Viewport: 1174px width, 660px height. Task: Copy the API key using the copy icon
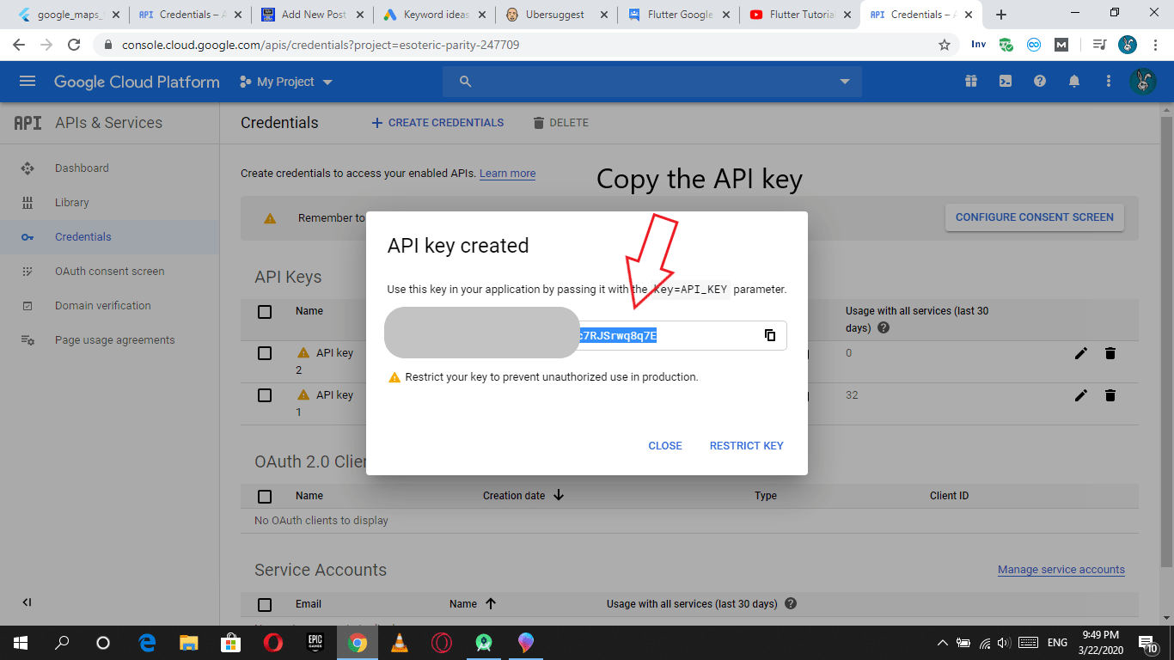pos(769,335)
